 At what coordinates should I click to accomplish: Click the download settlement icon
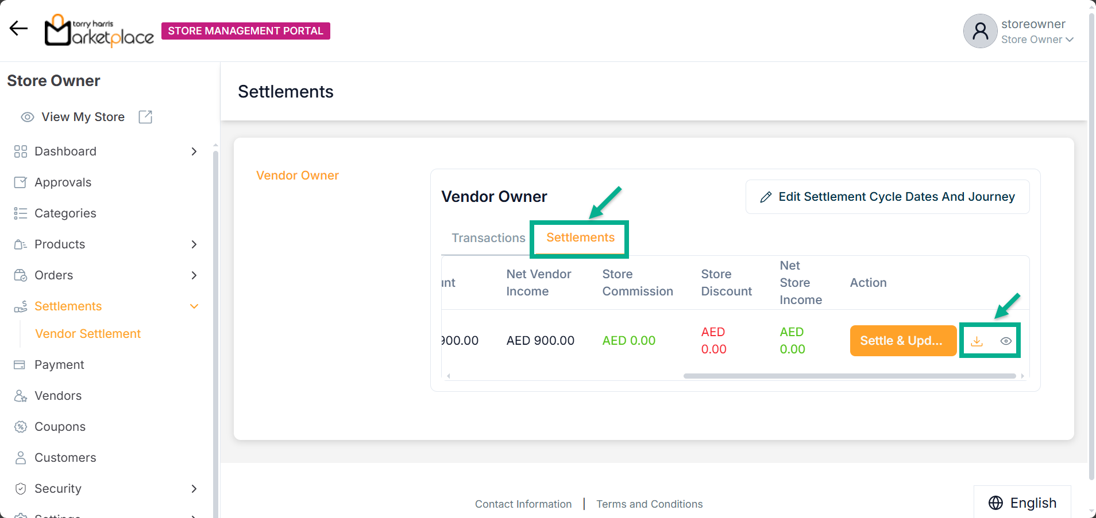(977, 341)
